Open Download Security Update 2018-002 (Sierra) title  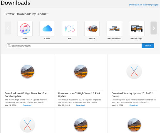(x=132, y=95)
